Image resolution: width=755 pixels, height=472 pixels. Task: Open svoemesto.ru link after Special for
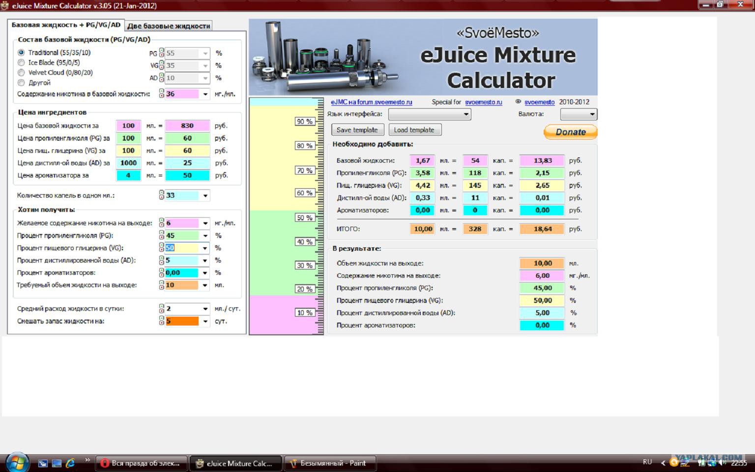click(484, 102)
